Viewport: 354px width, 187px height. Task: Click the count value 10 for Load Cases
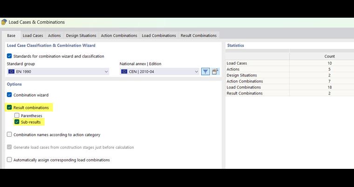(x=329, y=63)
